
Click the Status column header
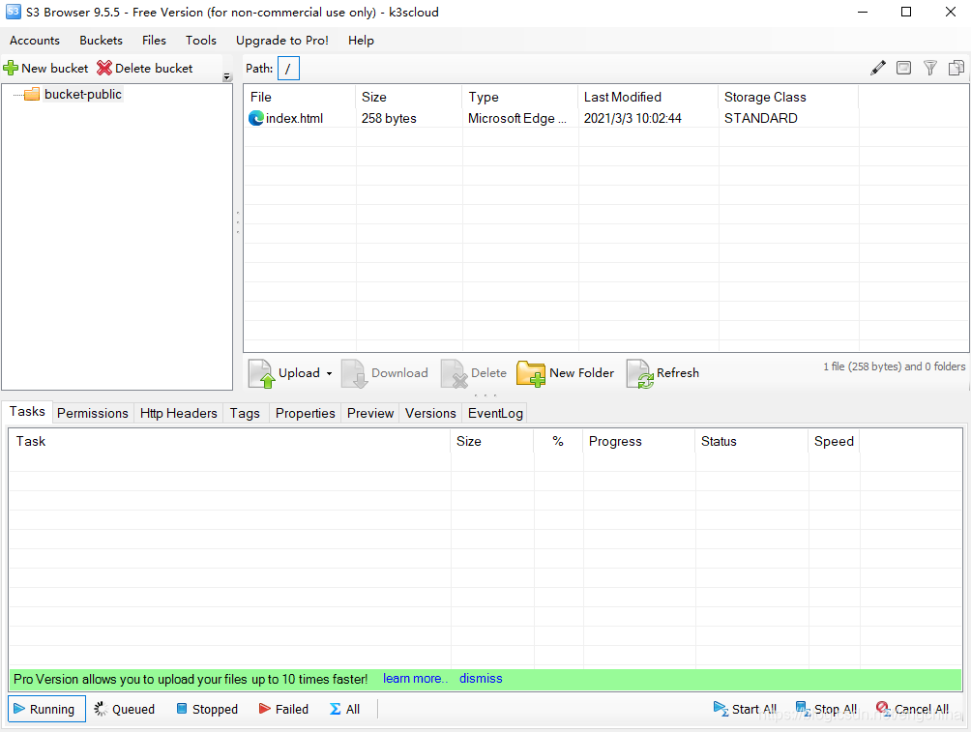751,442
